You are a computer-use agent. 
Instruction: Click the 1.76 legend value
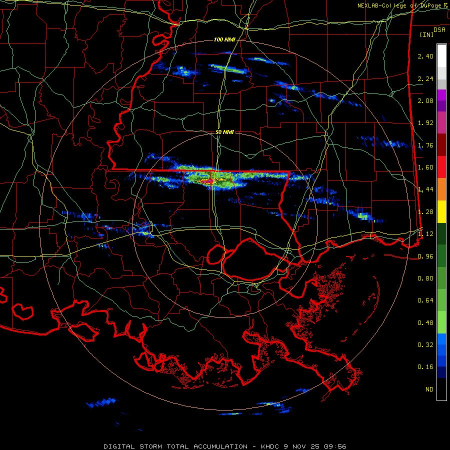point(425,145)
